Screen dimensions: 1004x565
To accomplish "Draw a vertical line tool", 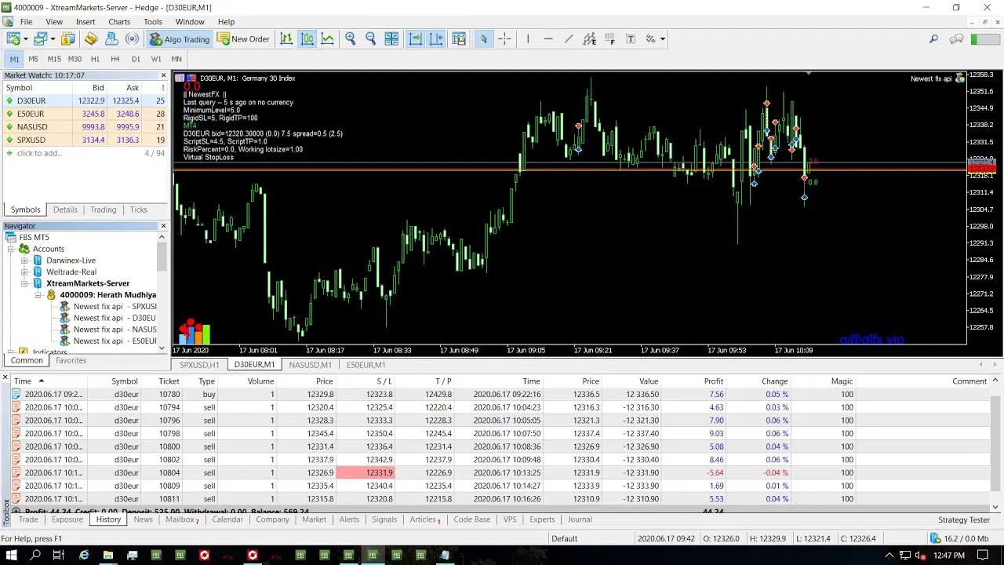I will [x=528, y=38].
